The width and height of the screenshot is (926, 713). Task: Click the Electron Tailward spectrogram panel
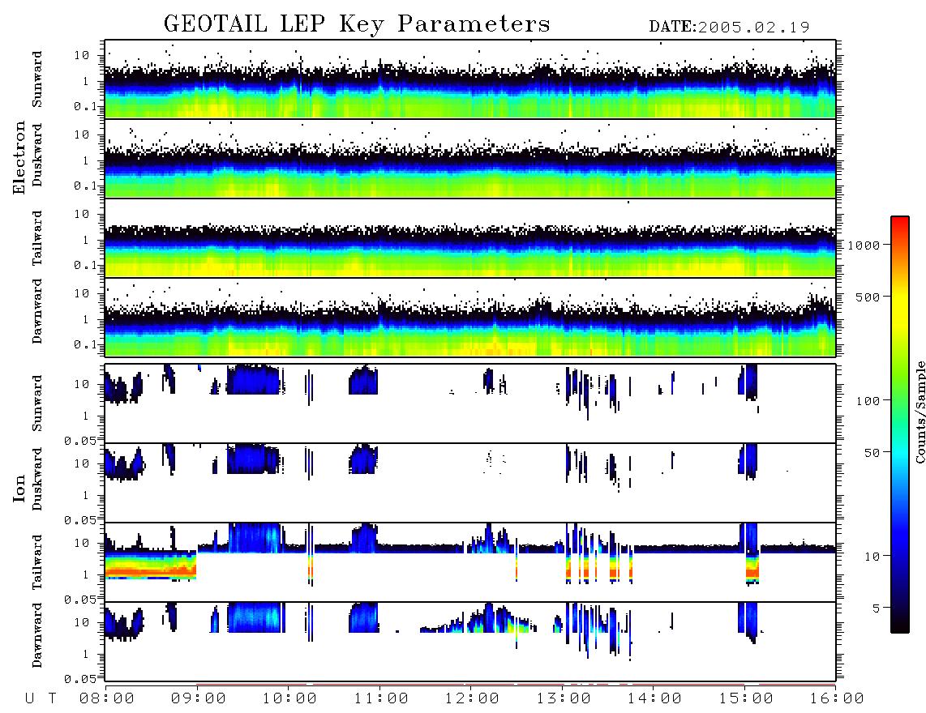click(x=470, y=238)
